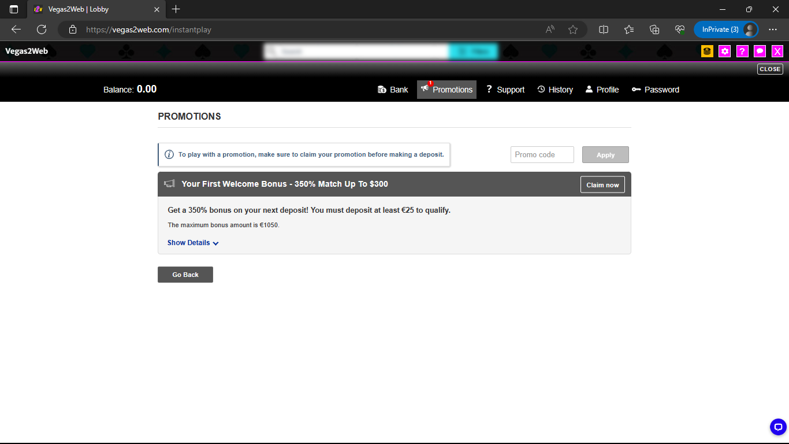View History using the clock icon
This screenshot has height=444, width=789.
pyautogui.click(x=554, y=90)
